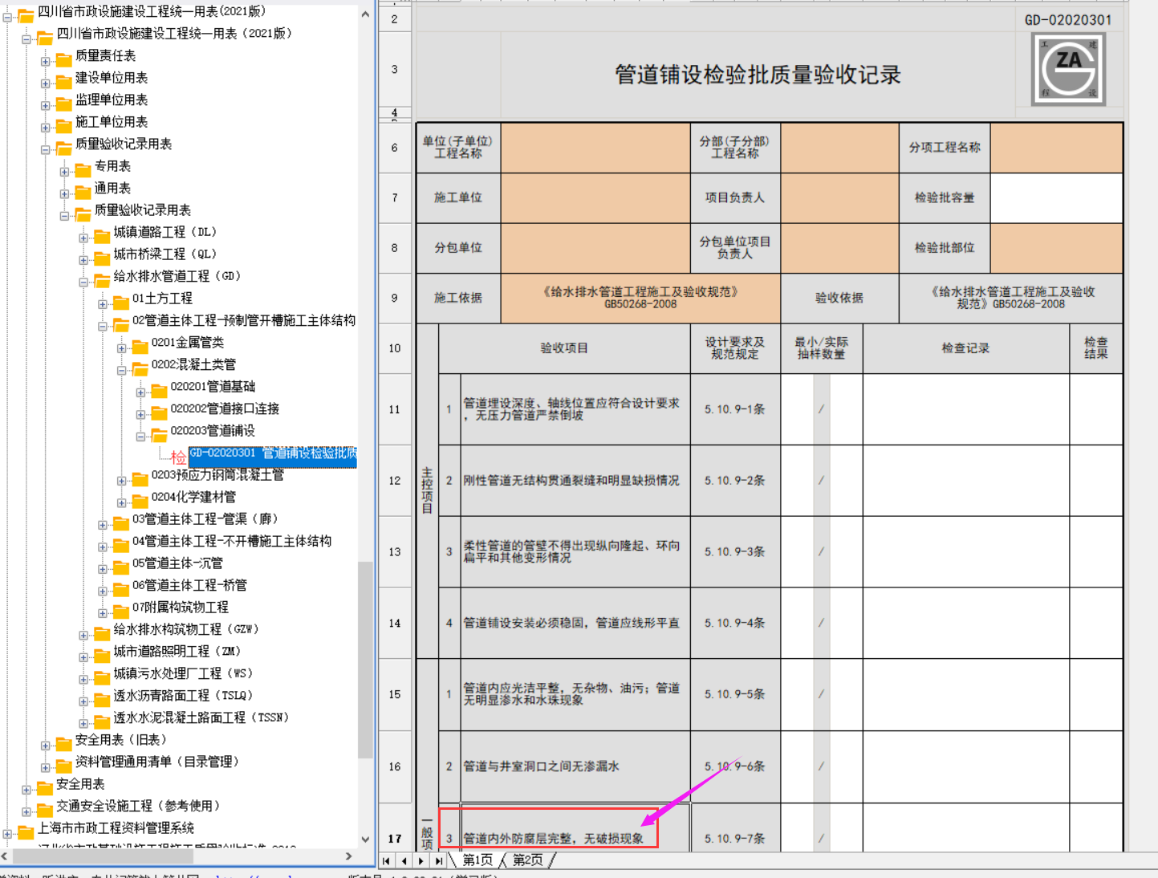Go to next sheet navigation arrow
1158x878 pixels.
[421, 860]
